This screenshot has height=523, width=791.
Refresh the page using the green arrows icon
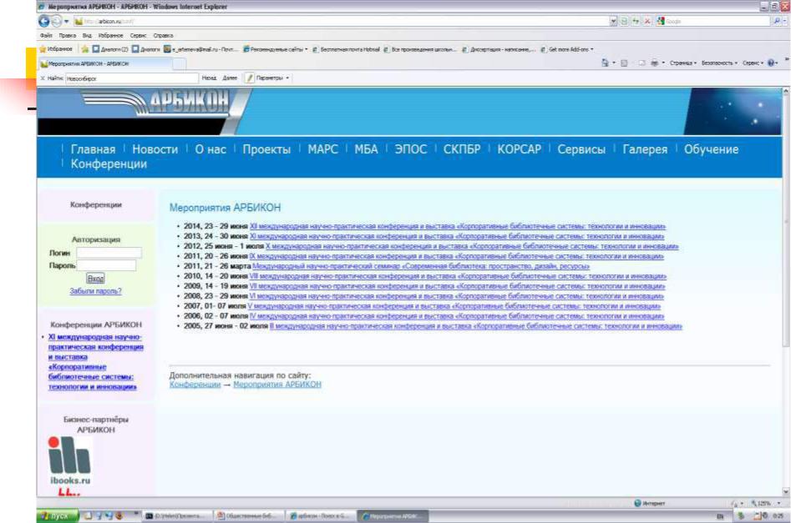point(636,21)
